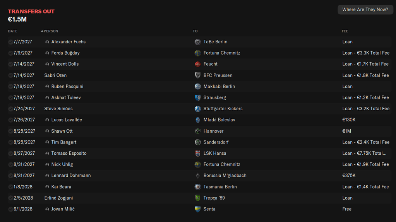Click the To column header
The height and width of the screenshot is (222, 396).
pos(195,31)
